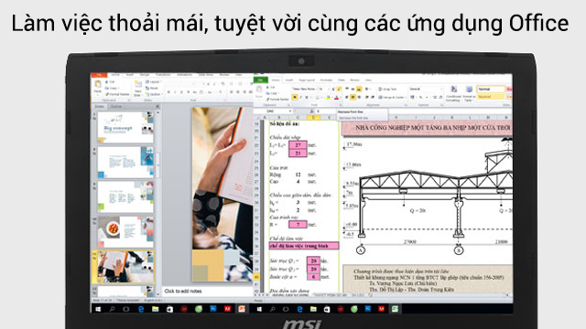Click the red font color swatch in Excel
Image resolution: width=586 pixels, height=329 pixels.
(336, 98)
